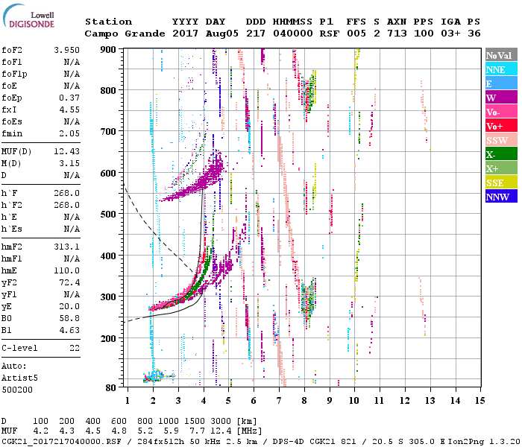
Task: Click the foEp value 0.37
Action: (69, 98)
